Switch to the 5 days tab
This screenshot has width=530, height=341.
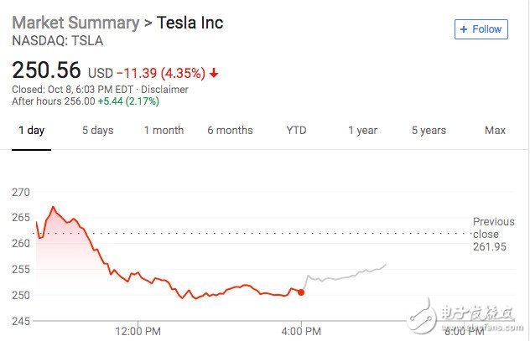pos(97,131)
